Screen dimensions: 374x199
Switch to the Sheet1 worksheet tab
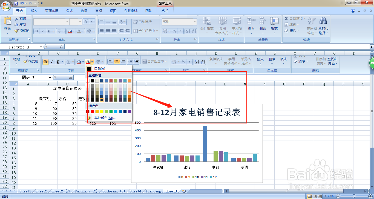[x=25, y=191]
